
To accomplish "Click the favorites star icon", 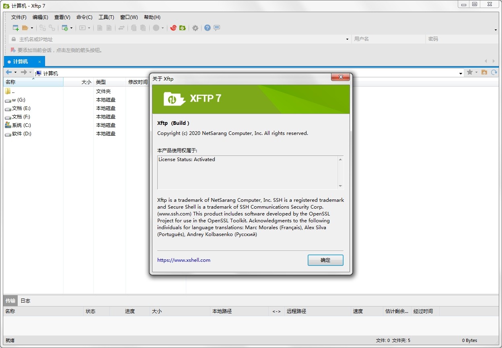I will pyautogui.click(x=469, y=72).
